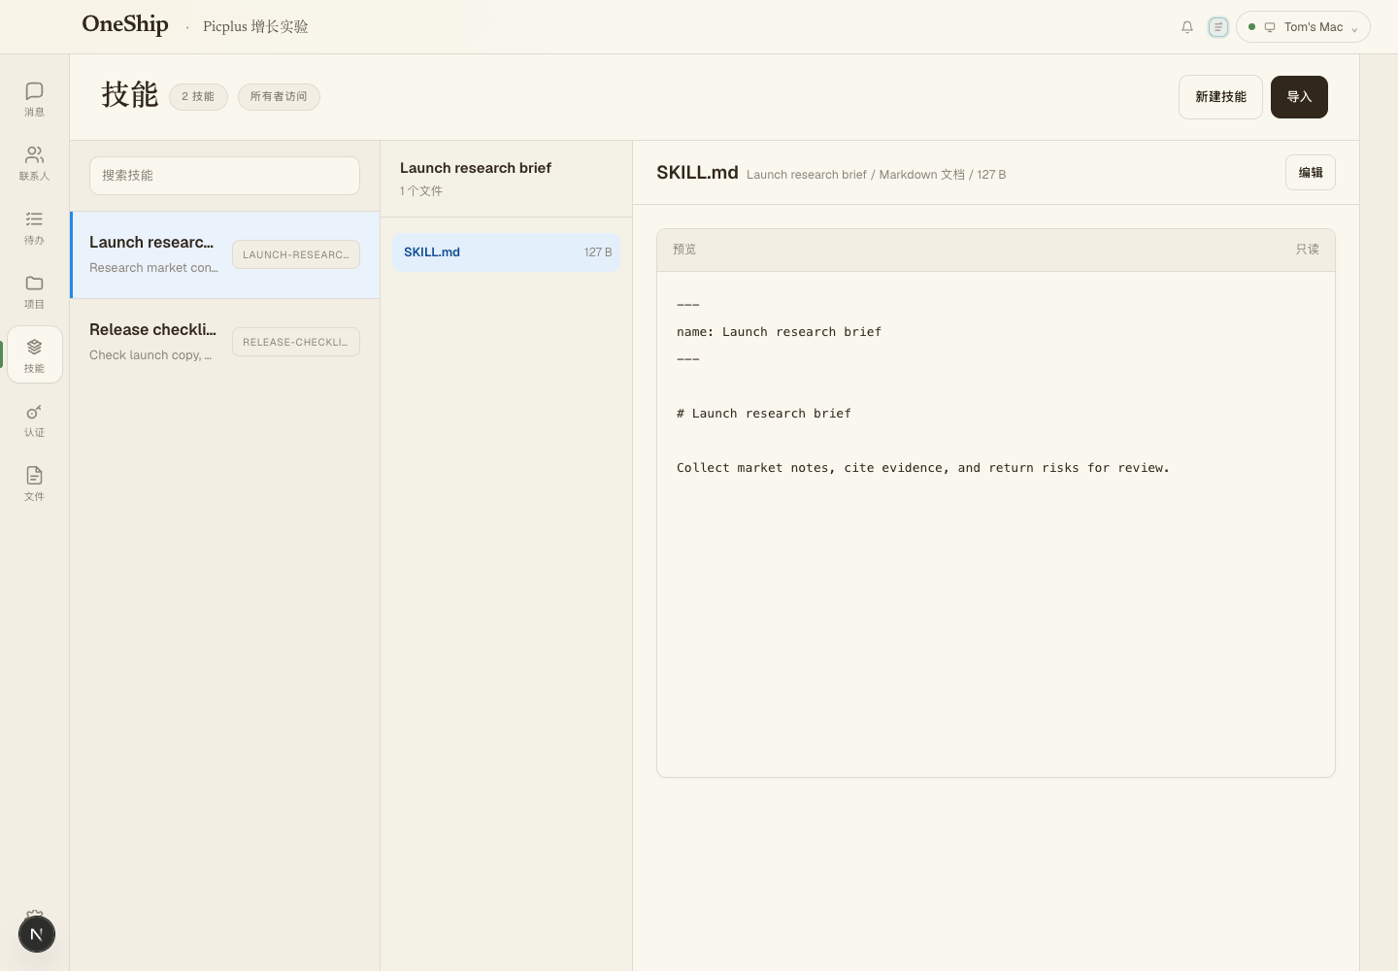The width and height of the screenshot is (1398, 971).
Task: Click the RELEASE-CHECKLI… tag badge
Action: (x=296, y=342)
